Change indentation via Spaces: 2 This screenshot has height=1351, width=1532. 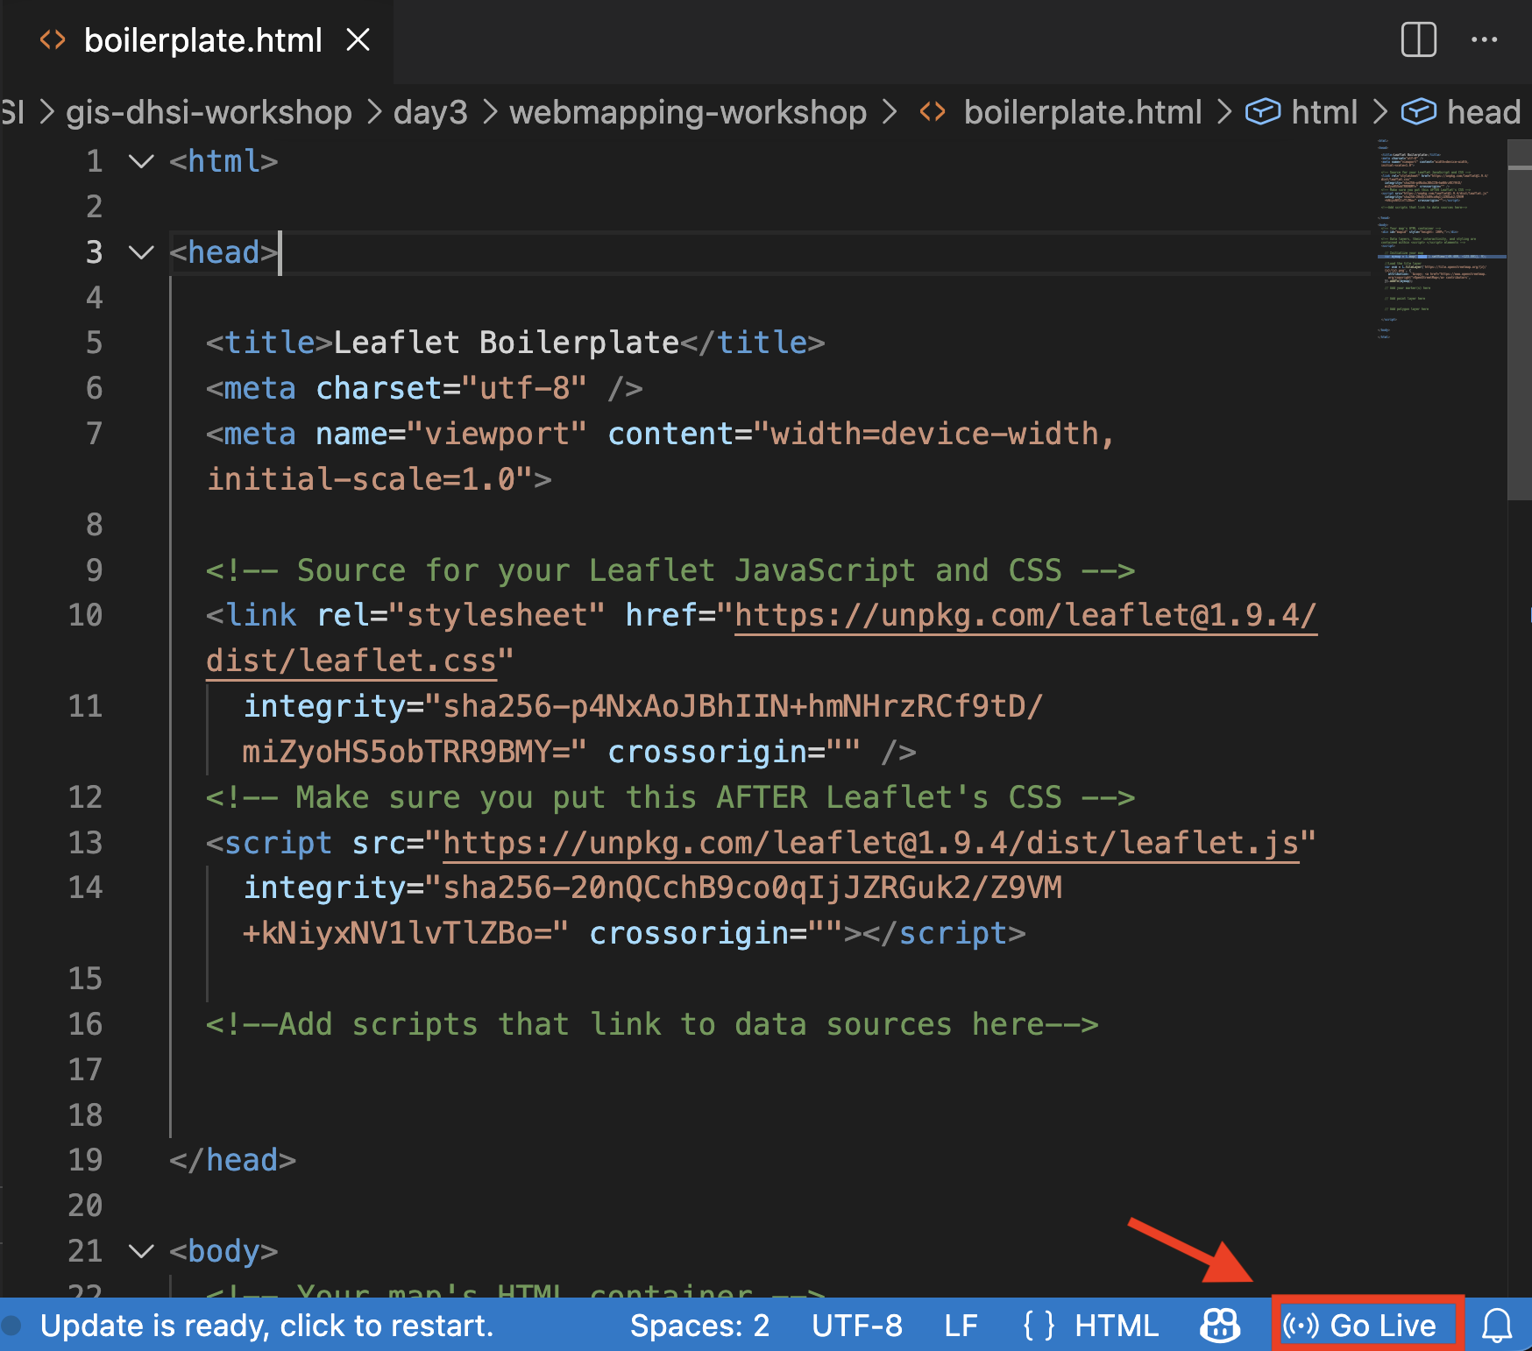(699, 1326)
